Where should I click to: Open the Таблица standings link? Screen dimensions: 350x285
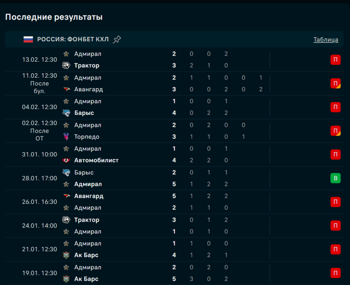326,40
